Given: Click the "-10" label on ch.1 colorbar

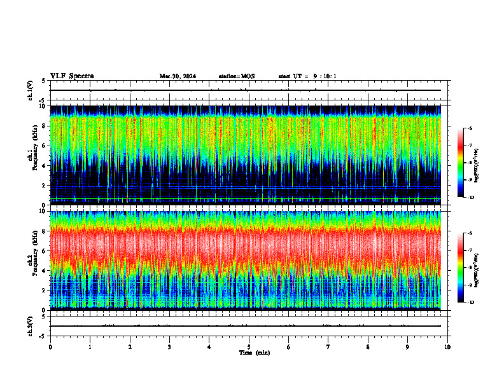Looking at the screenshot, I should coord(471,197).
